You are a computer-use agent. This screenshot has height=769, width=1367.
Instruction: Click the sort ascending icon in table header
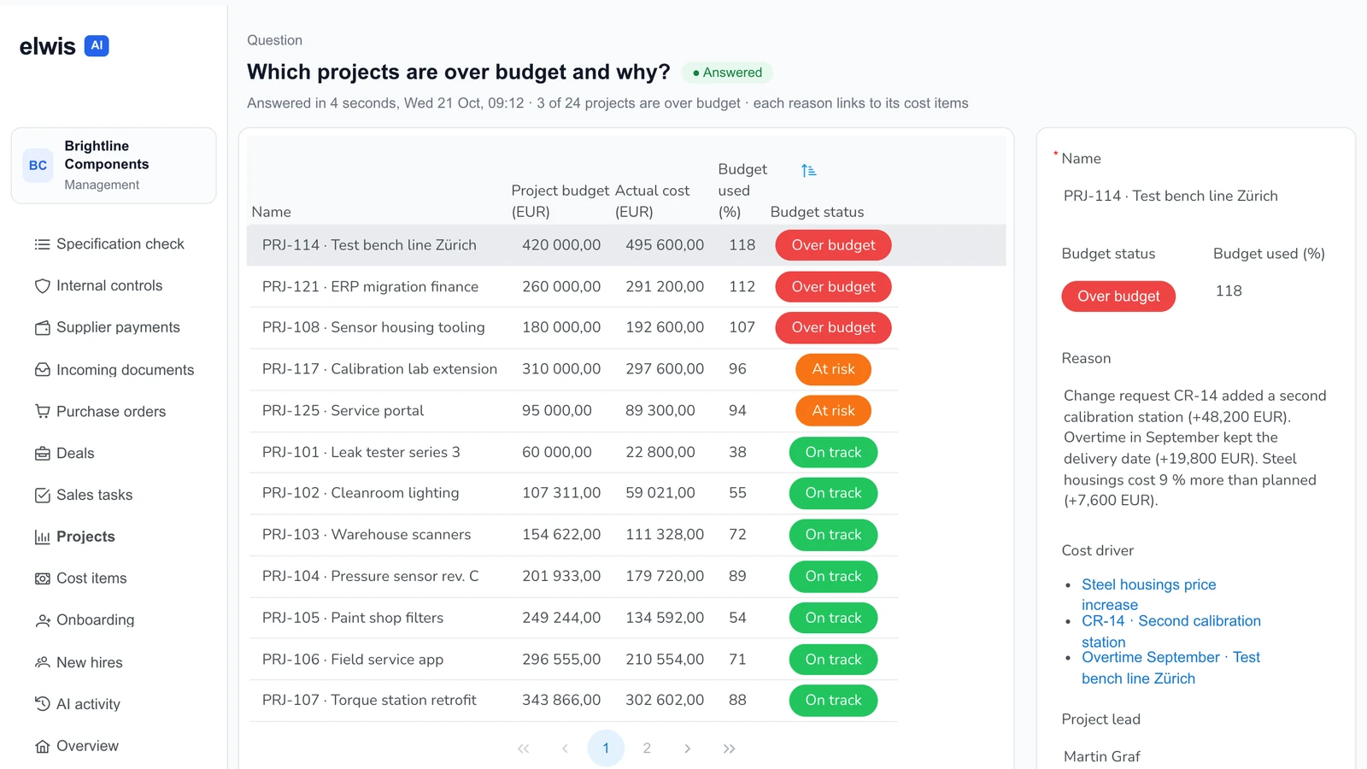(808, 171)
